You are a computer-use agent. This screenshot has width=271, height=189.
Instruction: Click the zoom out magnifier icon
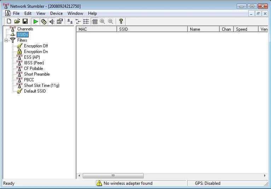[x=110, y=22]
